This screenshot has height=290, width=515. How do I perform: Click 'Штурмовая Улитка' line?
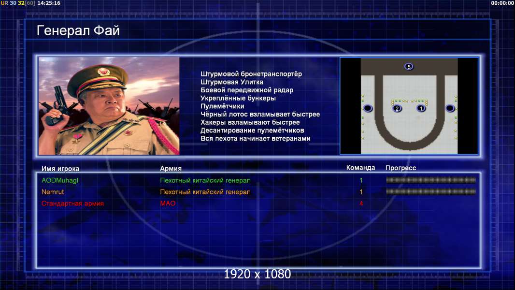click(x=232, y=82)
